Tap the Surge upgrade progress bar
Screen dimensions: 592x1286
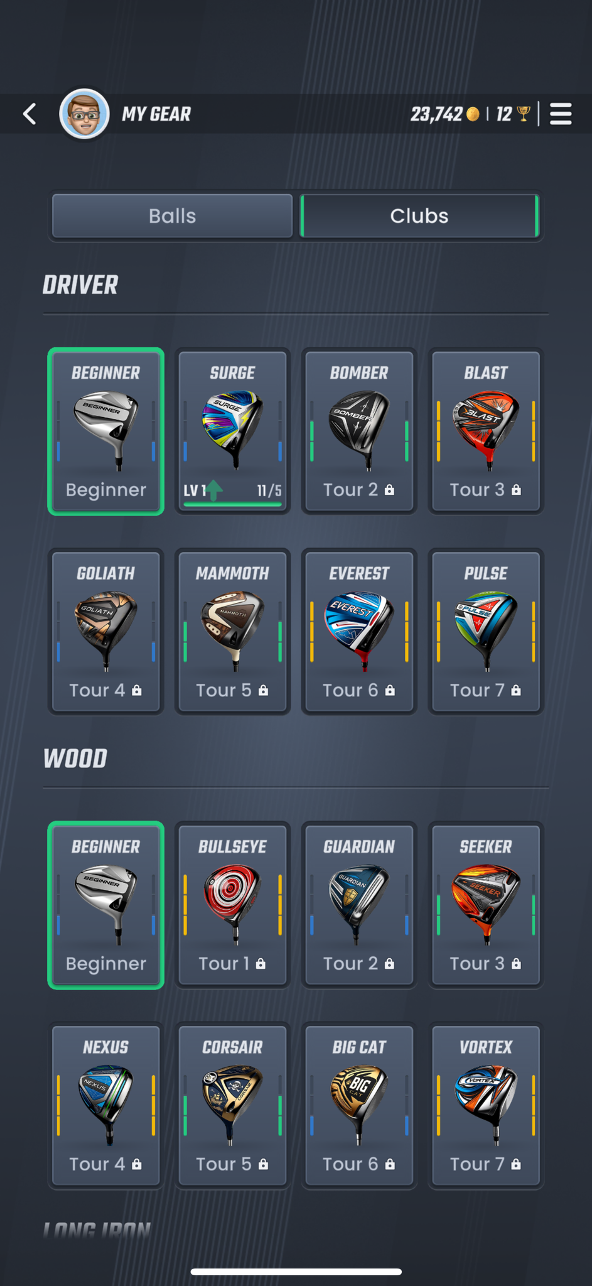click(232, 504)
